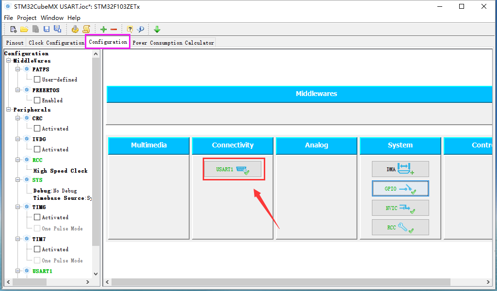Select 'Timebase Source' tree row
Viewport: 497px width, 291px height.
pyautogui.click(x=63, y=198)
